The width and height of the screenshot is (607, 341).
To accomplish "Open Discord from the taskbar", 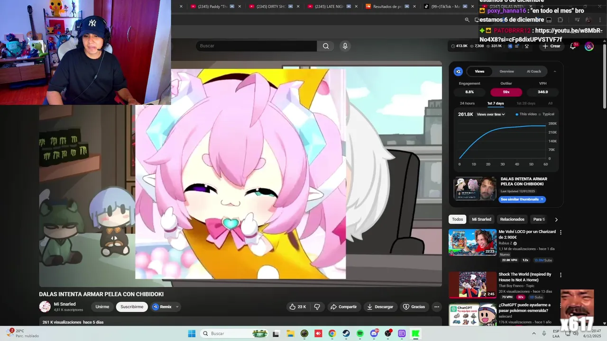I will pos(374,333).
